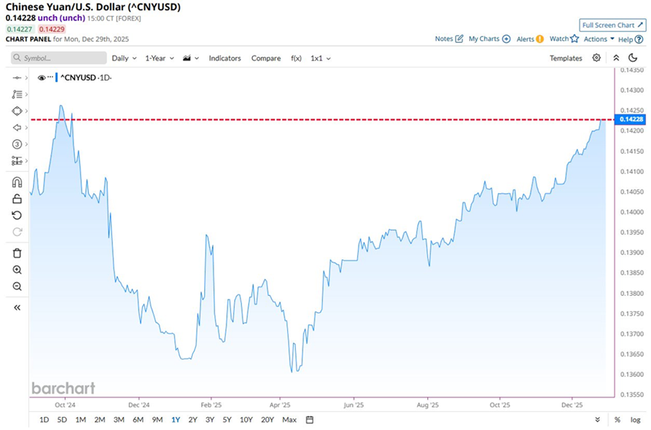651x430 pixels.
Task: Select the 3M range tab
Action: point(119,420)
